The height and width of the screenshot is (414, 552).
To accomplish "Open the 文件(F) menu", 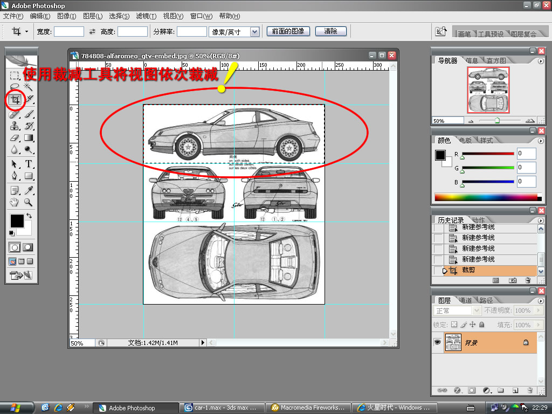I will tap(13, 16).
